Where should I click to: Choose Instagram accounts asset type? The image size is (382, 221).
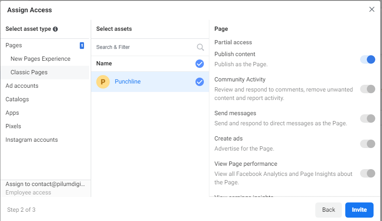32,140
